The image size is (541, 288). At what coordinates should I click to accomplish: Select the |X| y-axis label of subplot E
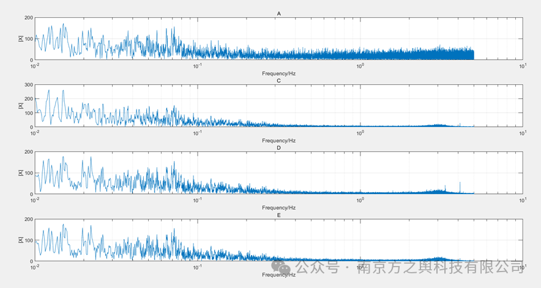tap(21, 240)
